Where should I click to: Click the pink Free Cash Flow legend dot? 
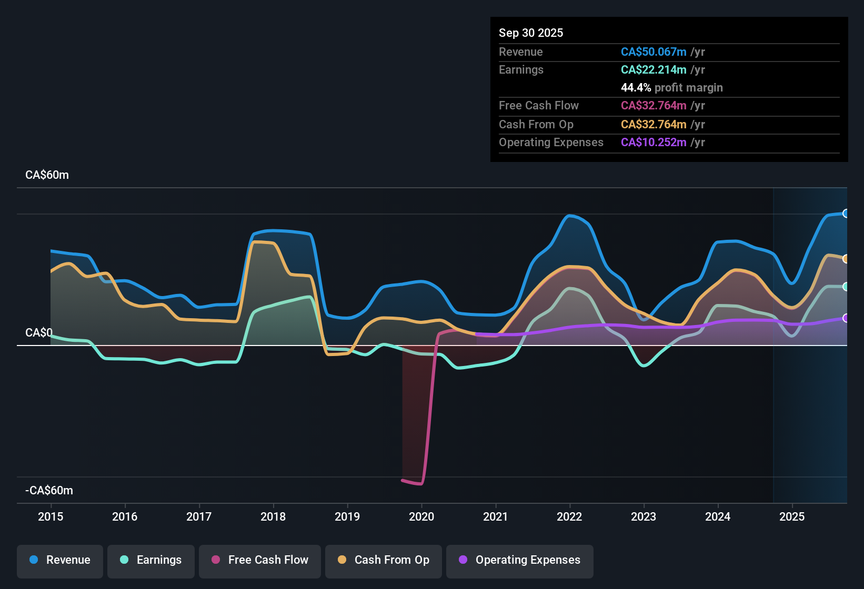point(216,560)
